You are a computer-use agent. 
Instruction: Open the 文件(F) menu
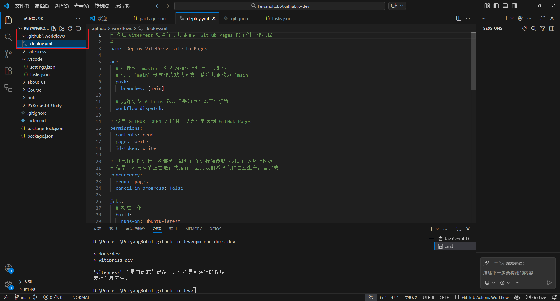point(22,6)
